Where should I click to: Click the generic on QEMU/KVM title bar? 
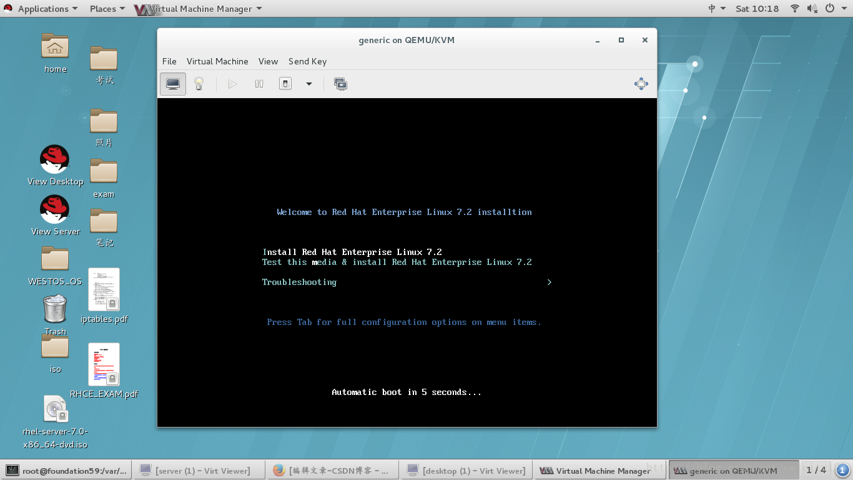(x=407, y=40)
